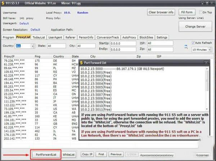Click the 911 S5 app icon in title bar

point(3,3)
